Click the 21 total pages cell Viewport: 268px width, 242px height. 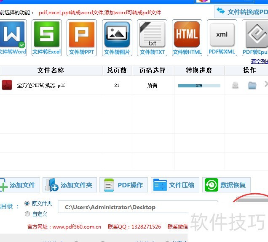[117, 85]
